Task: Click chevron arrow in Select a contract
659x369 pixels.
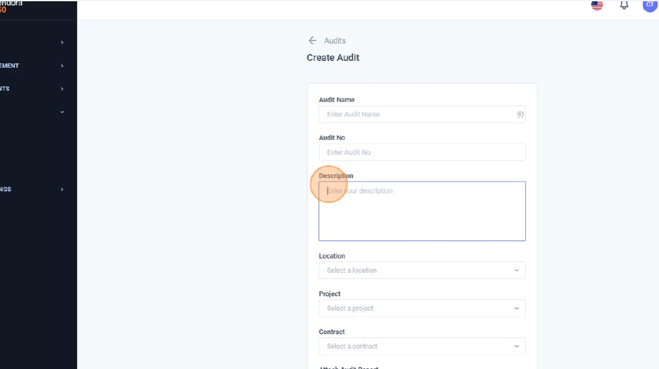Action: [x=516, y=346]
